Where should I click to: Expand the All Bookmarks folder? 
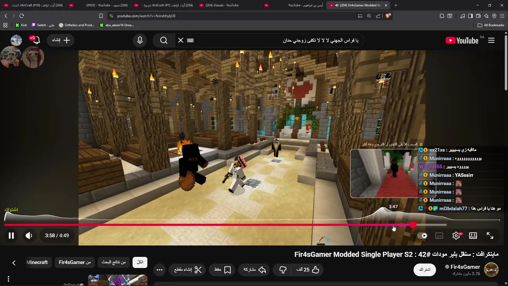491,25
